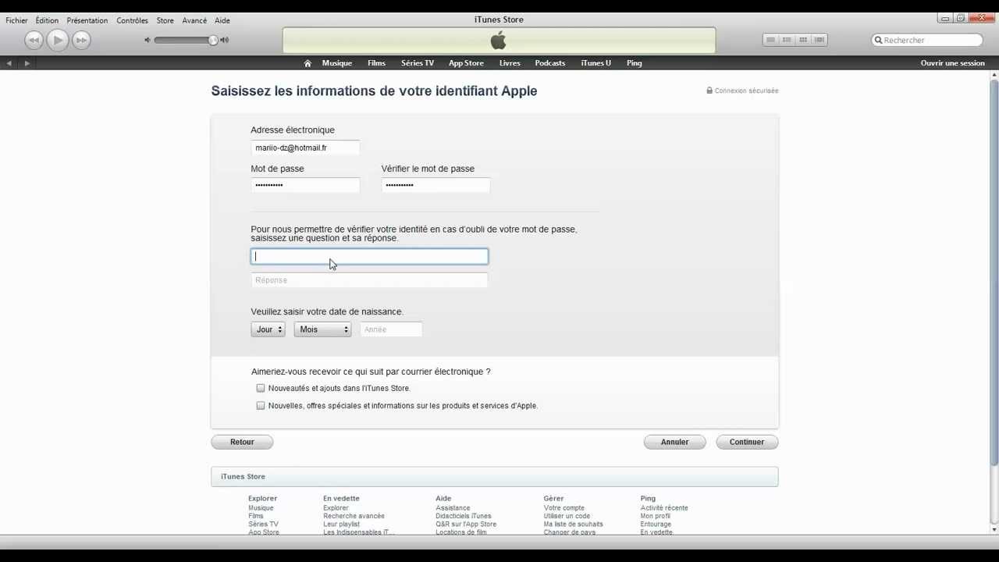Click the Assistance footer link
This screenshot has width=999, height=562.
coord(453,508)
